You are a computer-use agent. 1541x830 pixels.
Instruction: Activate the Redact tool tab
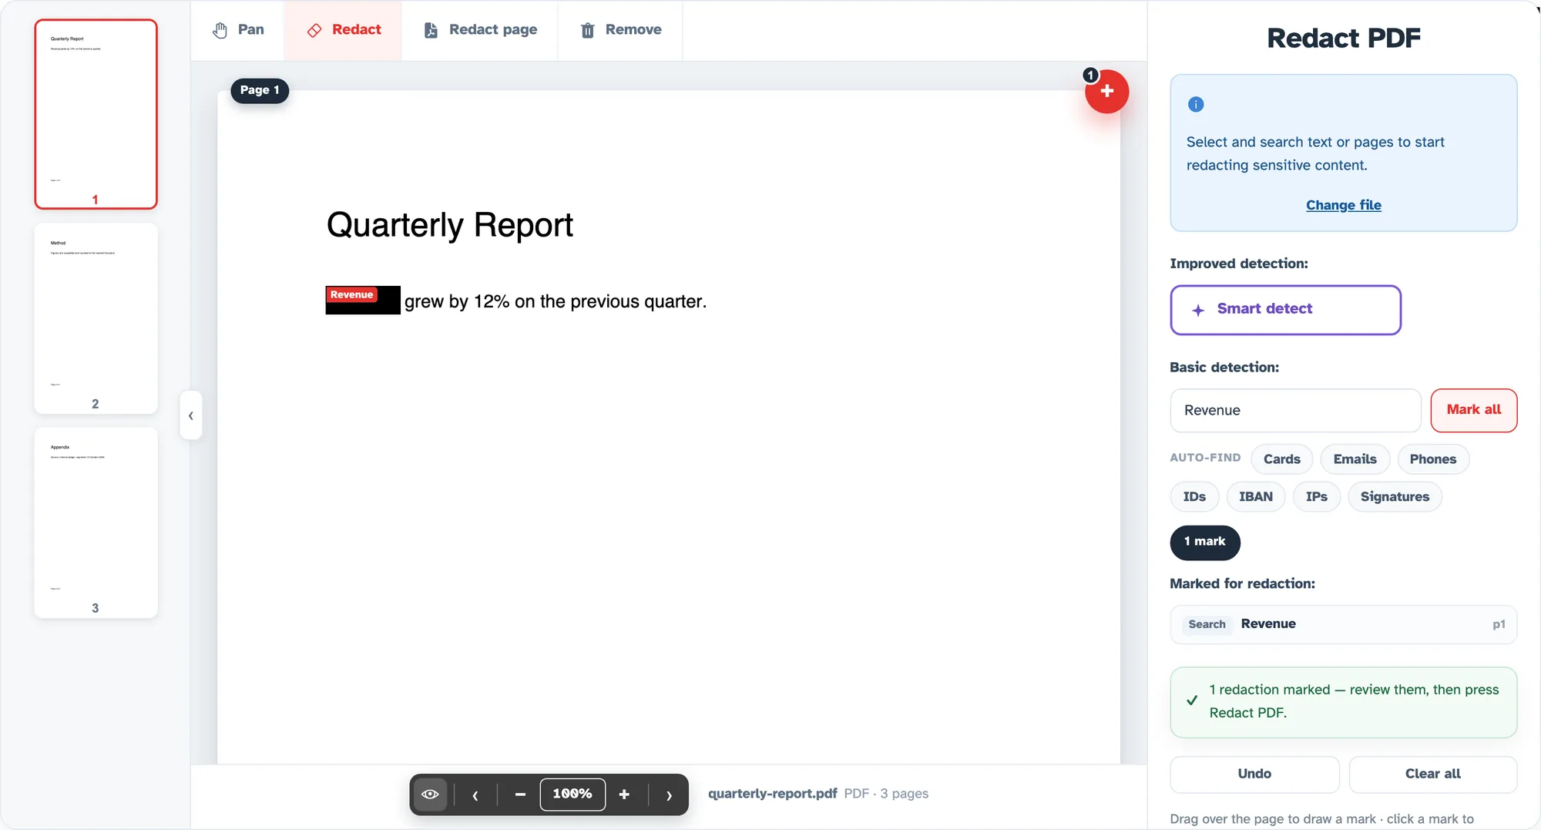point(344,30)
